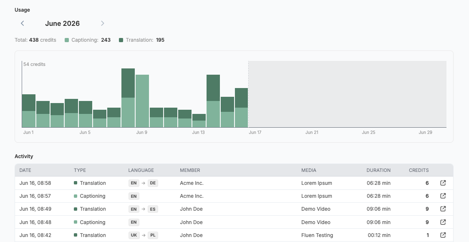This screenshot has width=469, height=242.
Task: Go to the previous month
Action: (x=22, y=23)
